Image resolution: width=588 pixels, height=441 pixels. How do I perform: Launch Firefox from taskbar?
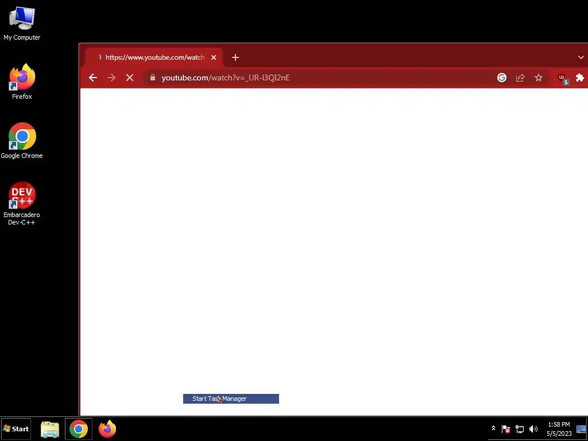tap(107, 429)
